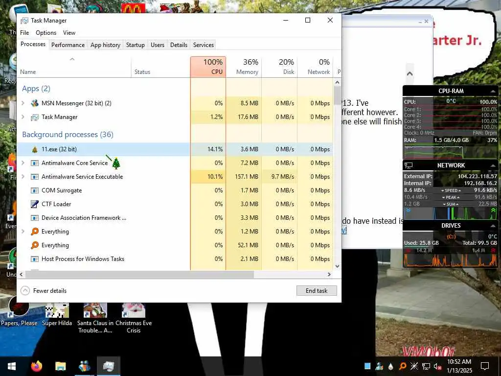501x376 pixels.
Task: Expand the Everything 1.2 MB row
Action: pos(23,232)
